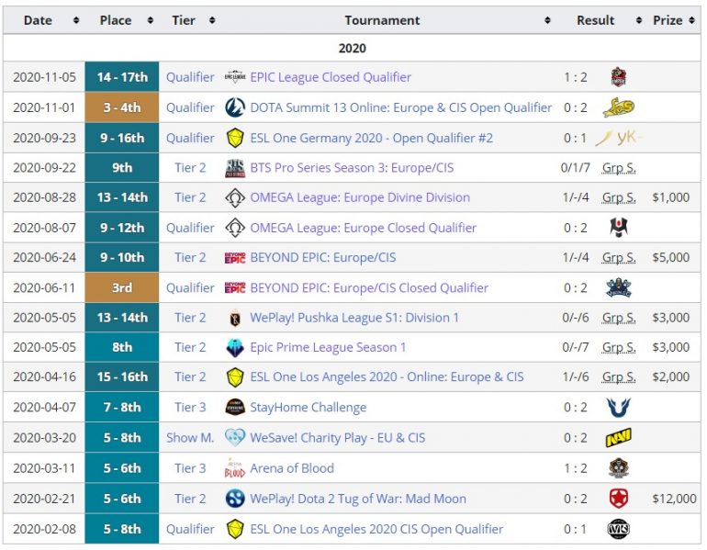Sort table by Place column
The image size is (707, 550).
point(121,20)
